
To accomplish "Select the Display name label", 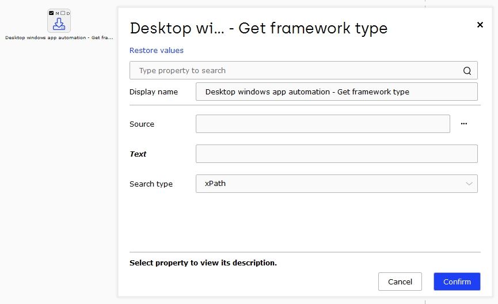I will click(x=153, y=92).
